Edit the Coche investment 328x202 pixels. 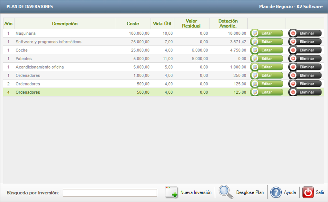[x=267, y=50]
